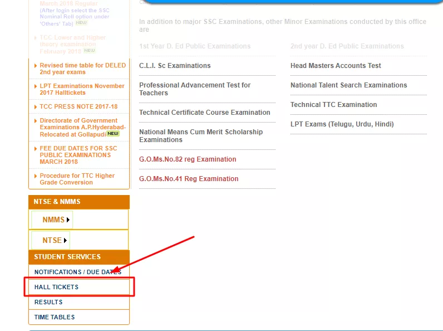Screen dimensions: 443x331
Task: Click arrow bullet beside Revised time table
Action: pos(35,66)
